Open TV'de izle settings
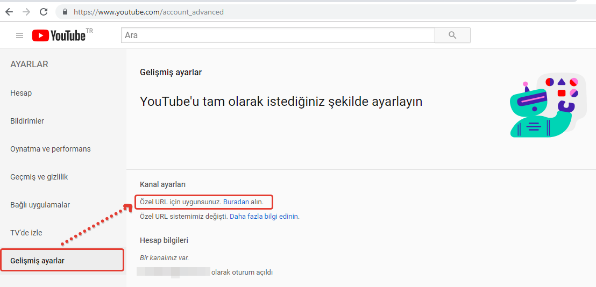This screenshot has width=596, height=287. coord(26,233)
